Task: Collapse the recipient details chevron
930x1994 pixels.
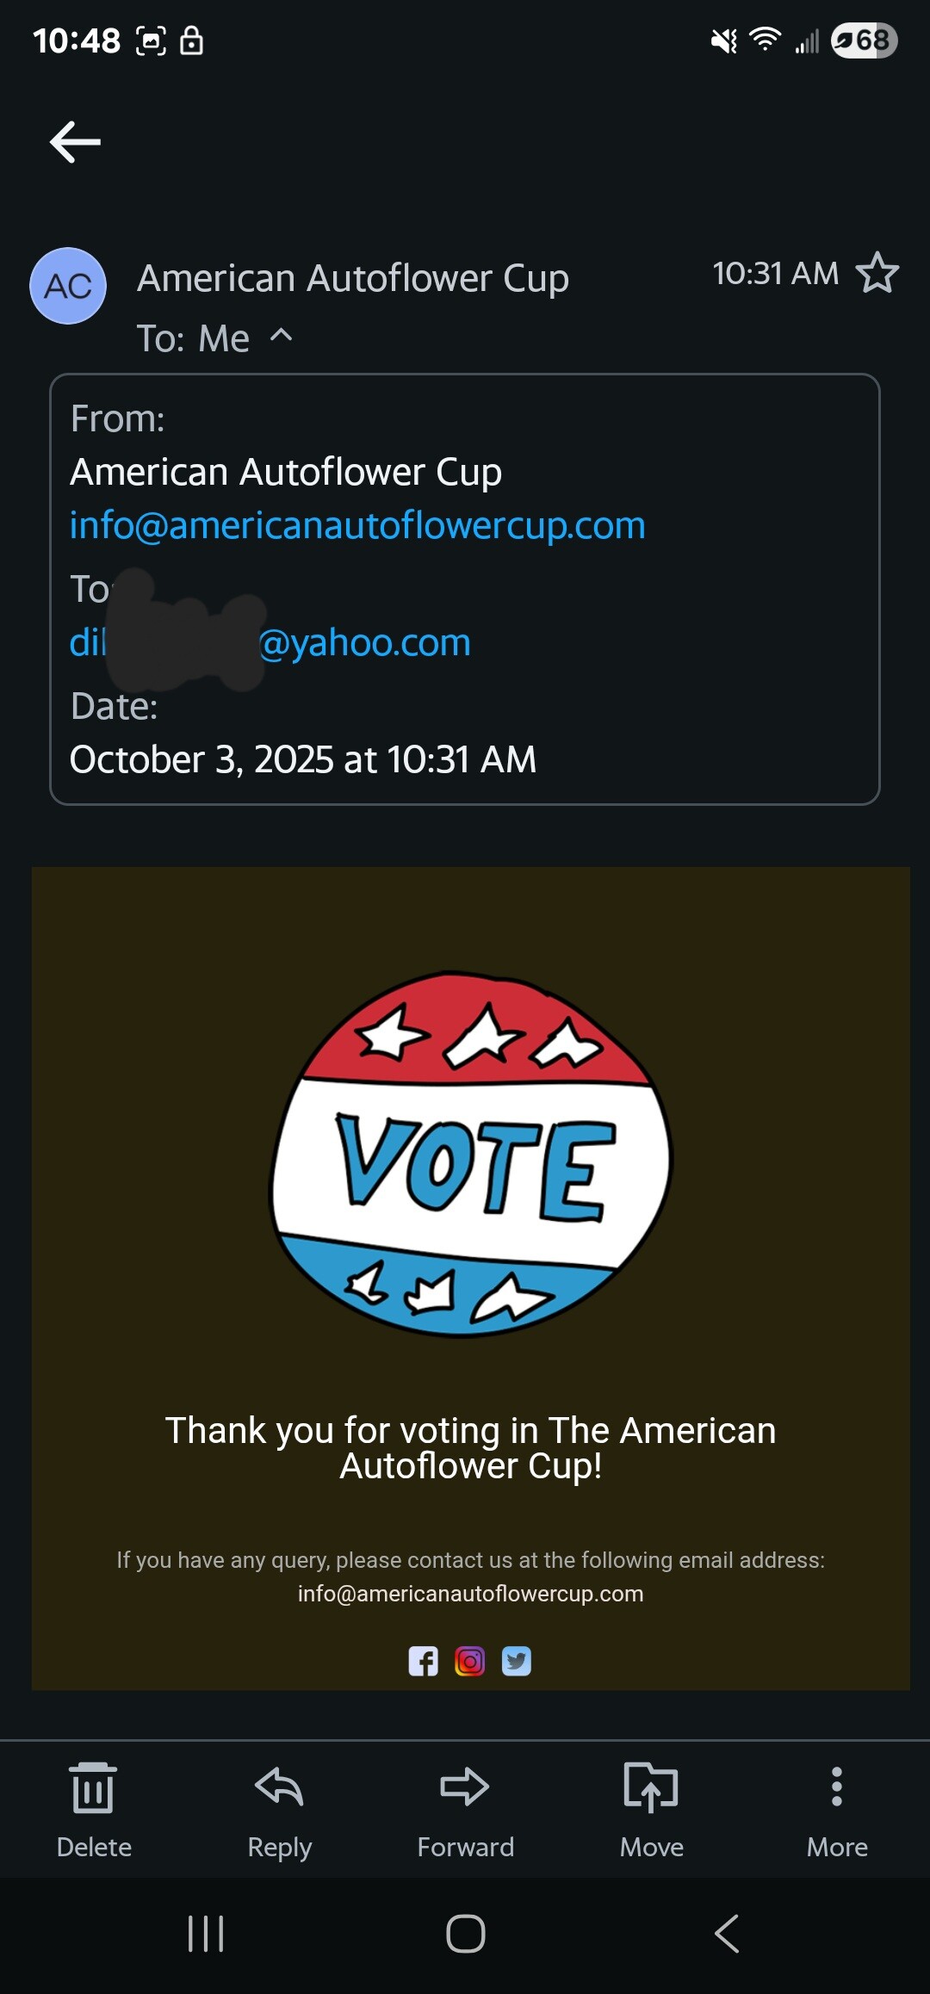Action: pos(282,336)
